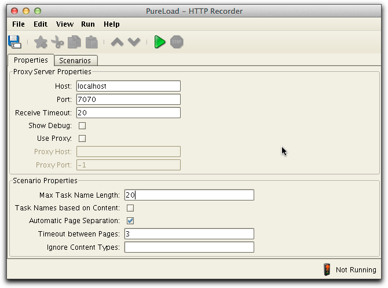Click the disabled Proxy Host field
The image size is (388, 288).
click(129, 152)
